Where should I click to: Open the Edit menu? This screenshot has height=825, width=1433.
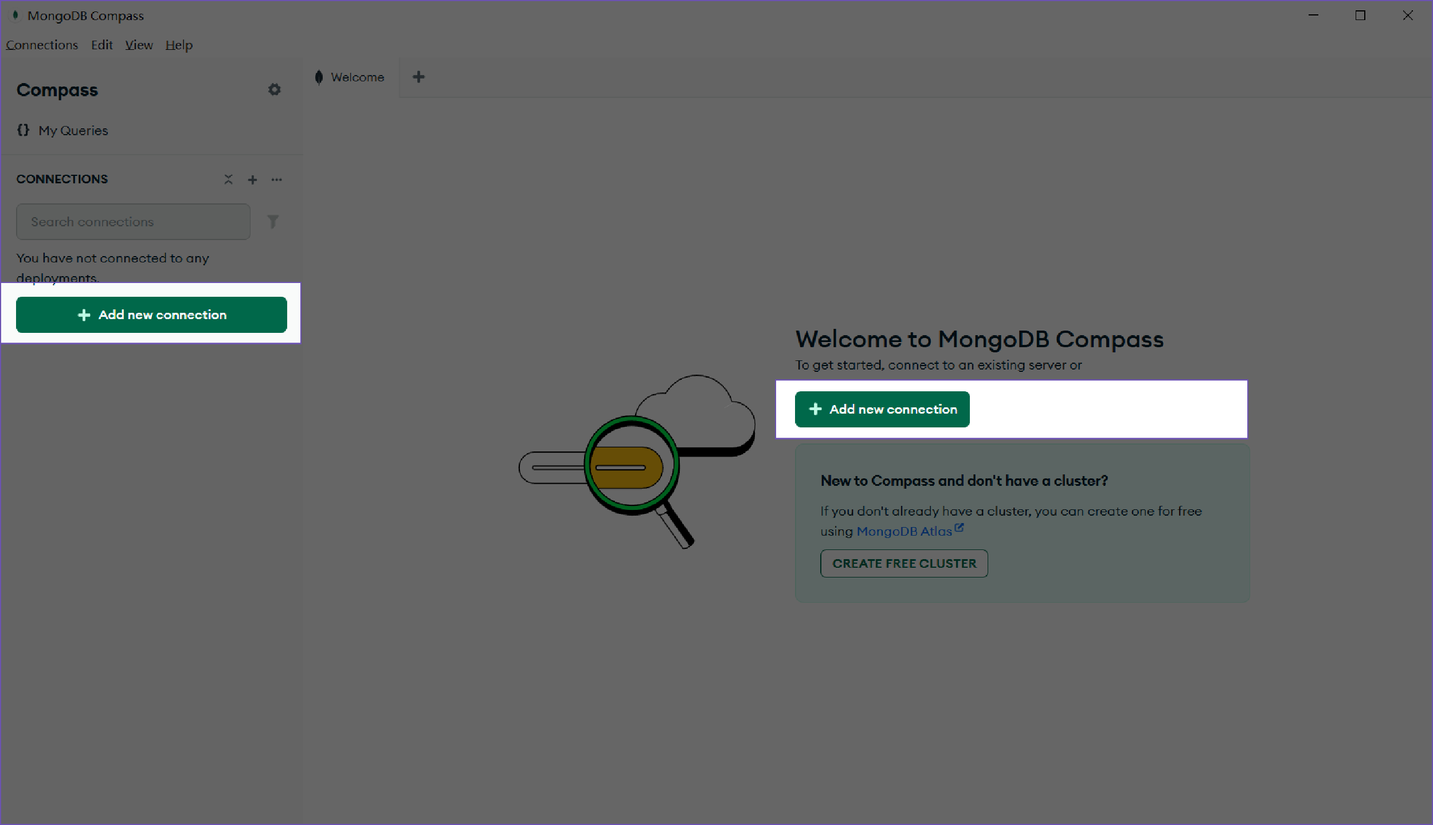click(102, 45)
